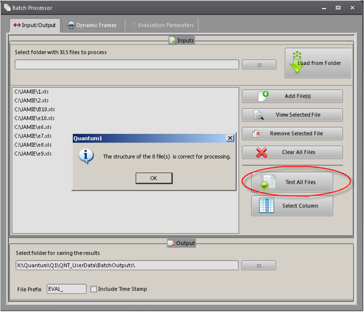
Task: Click the Test All Files checkmark icon
Action: tap(268, 183)
